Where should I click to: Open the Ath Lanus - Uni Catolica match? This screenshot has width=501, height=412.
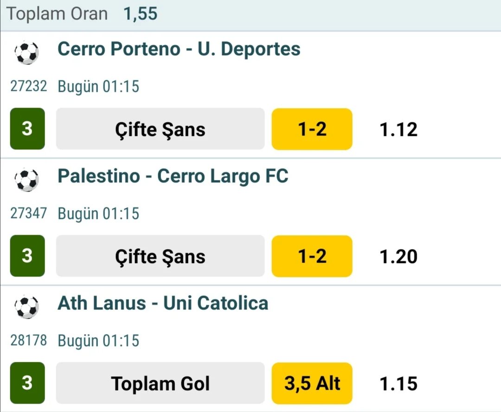[x=163, y=303]
